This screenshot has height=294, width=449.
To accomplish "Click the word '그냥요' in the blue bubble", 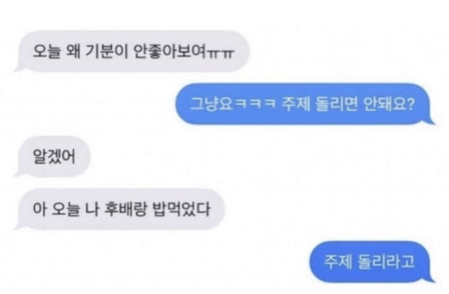I will point(211,104).
